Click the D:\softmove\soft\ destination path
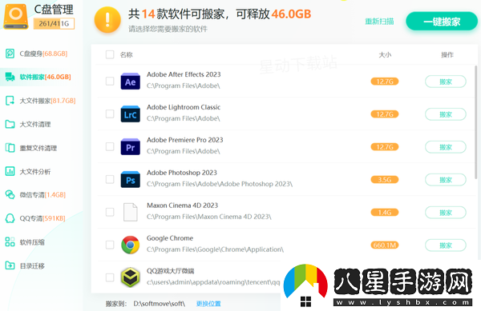Screen dimensions: 481x311 click(160, 304)
